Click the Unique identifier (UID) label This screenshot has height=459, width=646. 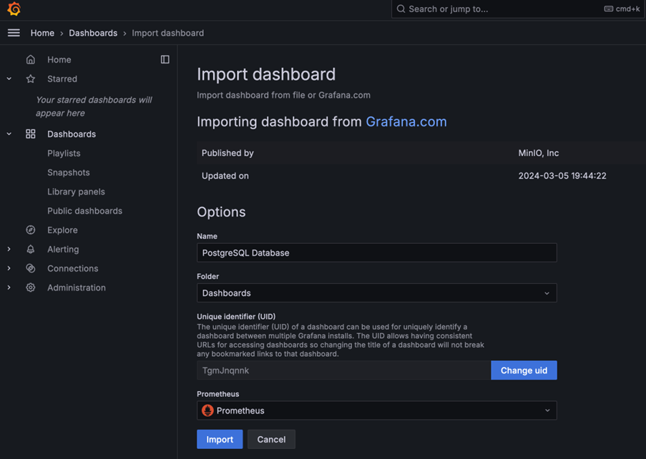tap(236, 316)
